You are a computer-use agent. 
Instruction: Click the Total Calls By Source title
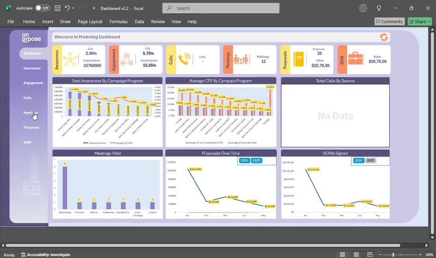[335, 81]
